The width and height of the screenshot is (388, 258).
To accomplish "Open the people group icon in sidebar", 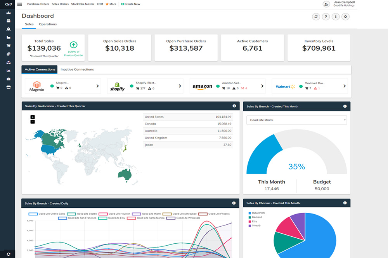I will tap(9, 13).
